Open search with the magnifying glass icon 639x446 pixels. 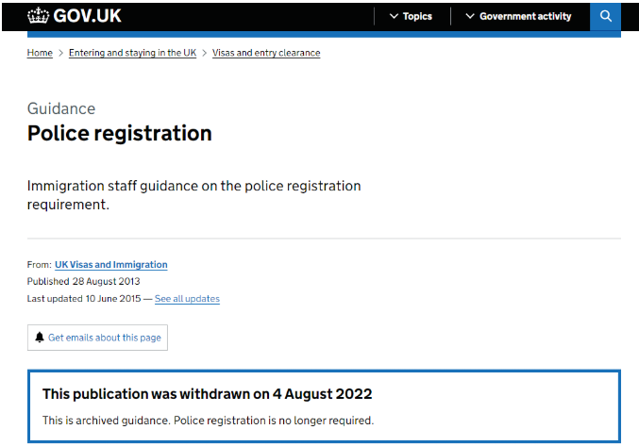click(606, 16)
